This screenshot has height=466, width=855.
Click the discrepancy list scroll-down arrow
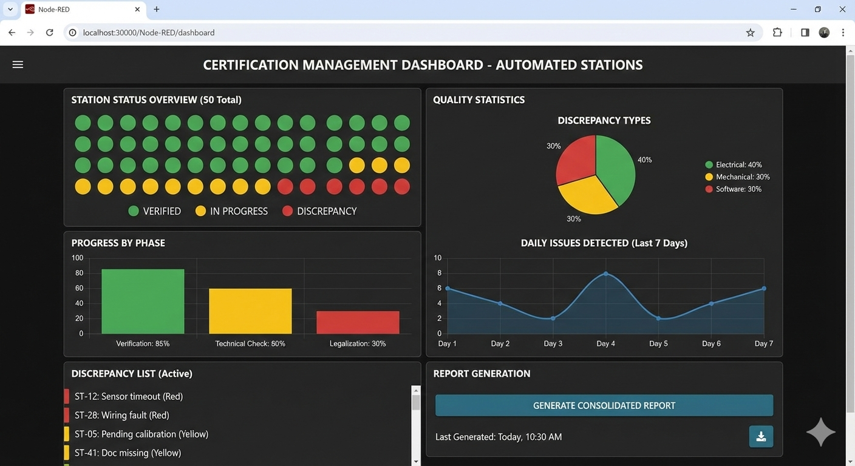pos(416,461)
